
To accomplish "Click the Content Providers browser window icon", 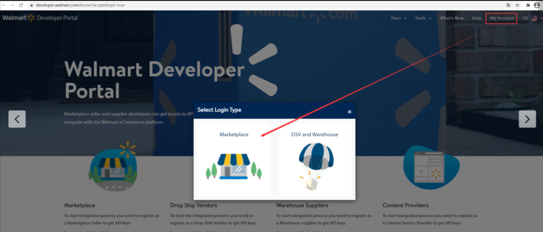I will point(431,167).
